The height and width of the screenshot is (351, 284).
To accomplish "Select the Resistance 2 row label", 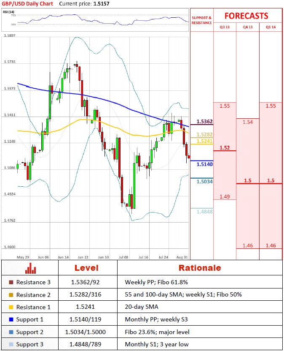I will tap(33, 295).
